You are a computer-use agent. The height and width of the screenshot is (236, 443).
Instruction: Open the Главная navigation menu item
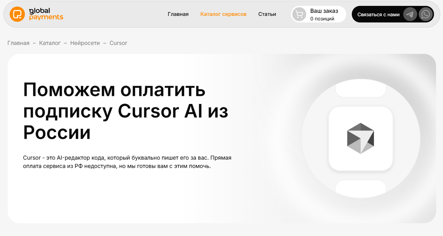coord(178,14)
